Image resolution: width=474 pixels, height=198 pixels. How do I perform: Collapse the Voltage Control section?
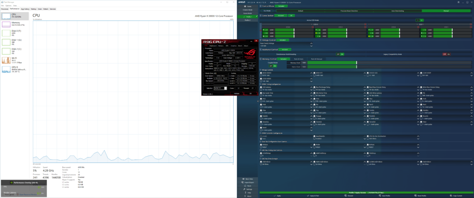(261, 40)
